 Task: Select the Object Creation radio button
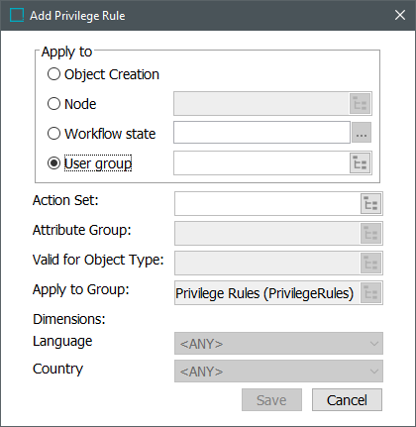(x=53, y=74)
